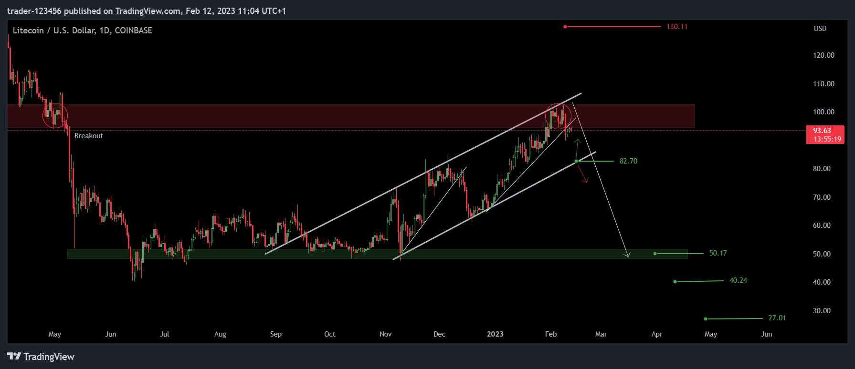The height and width of the screenshot is (369, 855).
Task: Click the 50.00 price axis value
Action: click(822, 254)
